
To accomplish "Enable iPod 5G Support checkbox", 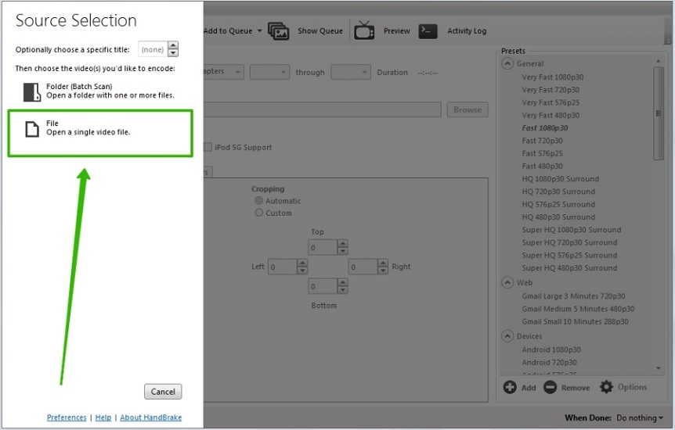I will [x=208, y=147].
